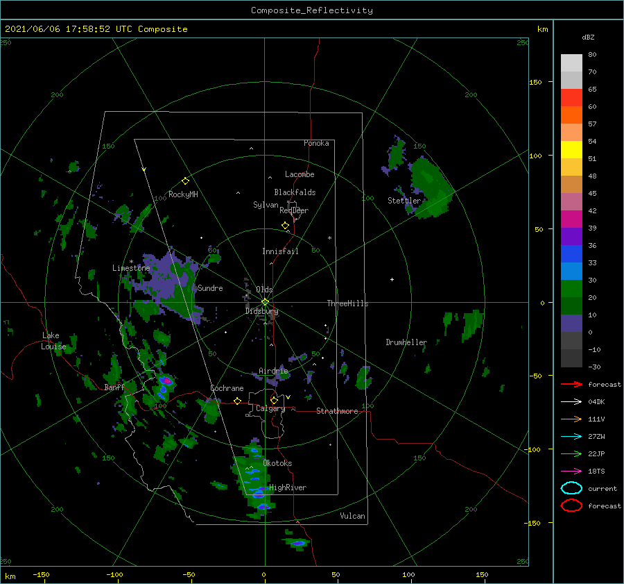Click the cyan 27ZW arrow in legend
624x584 pixels.
coord(571,437)
